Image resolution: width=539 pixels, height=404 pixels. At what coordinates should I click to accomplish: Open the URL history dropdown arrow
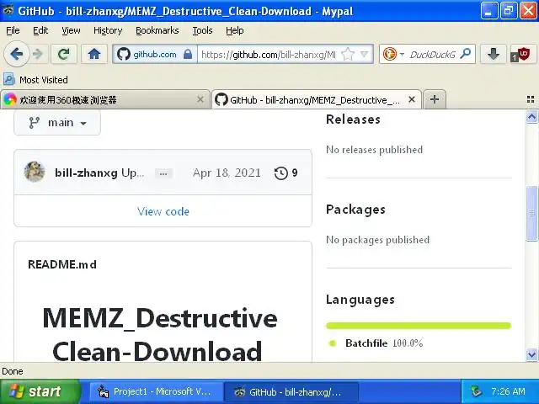pyautogui.click(x=364, y=54)
